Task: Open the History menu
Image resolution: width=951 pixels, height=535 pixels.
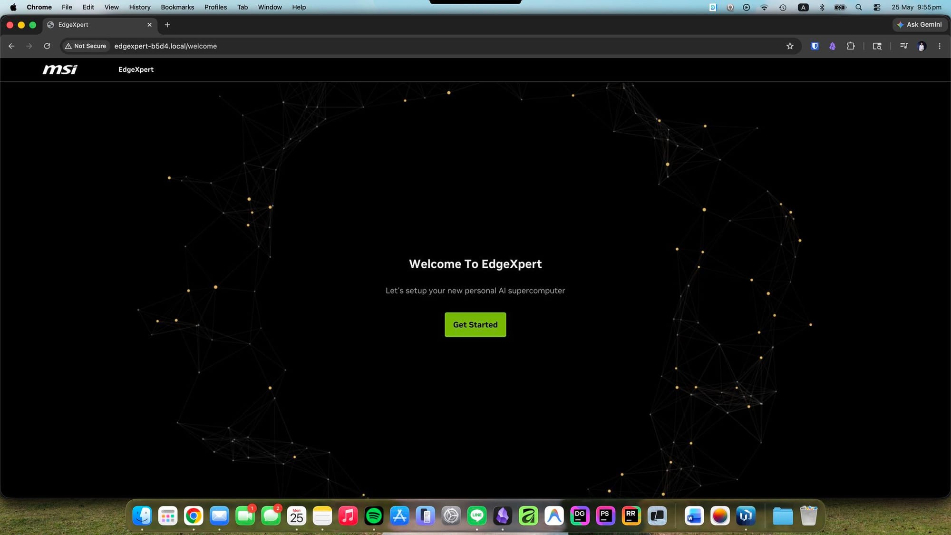Action: coord(140,7)
